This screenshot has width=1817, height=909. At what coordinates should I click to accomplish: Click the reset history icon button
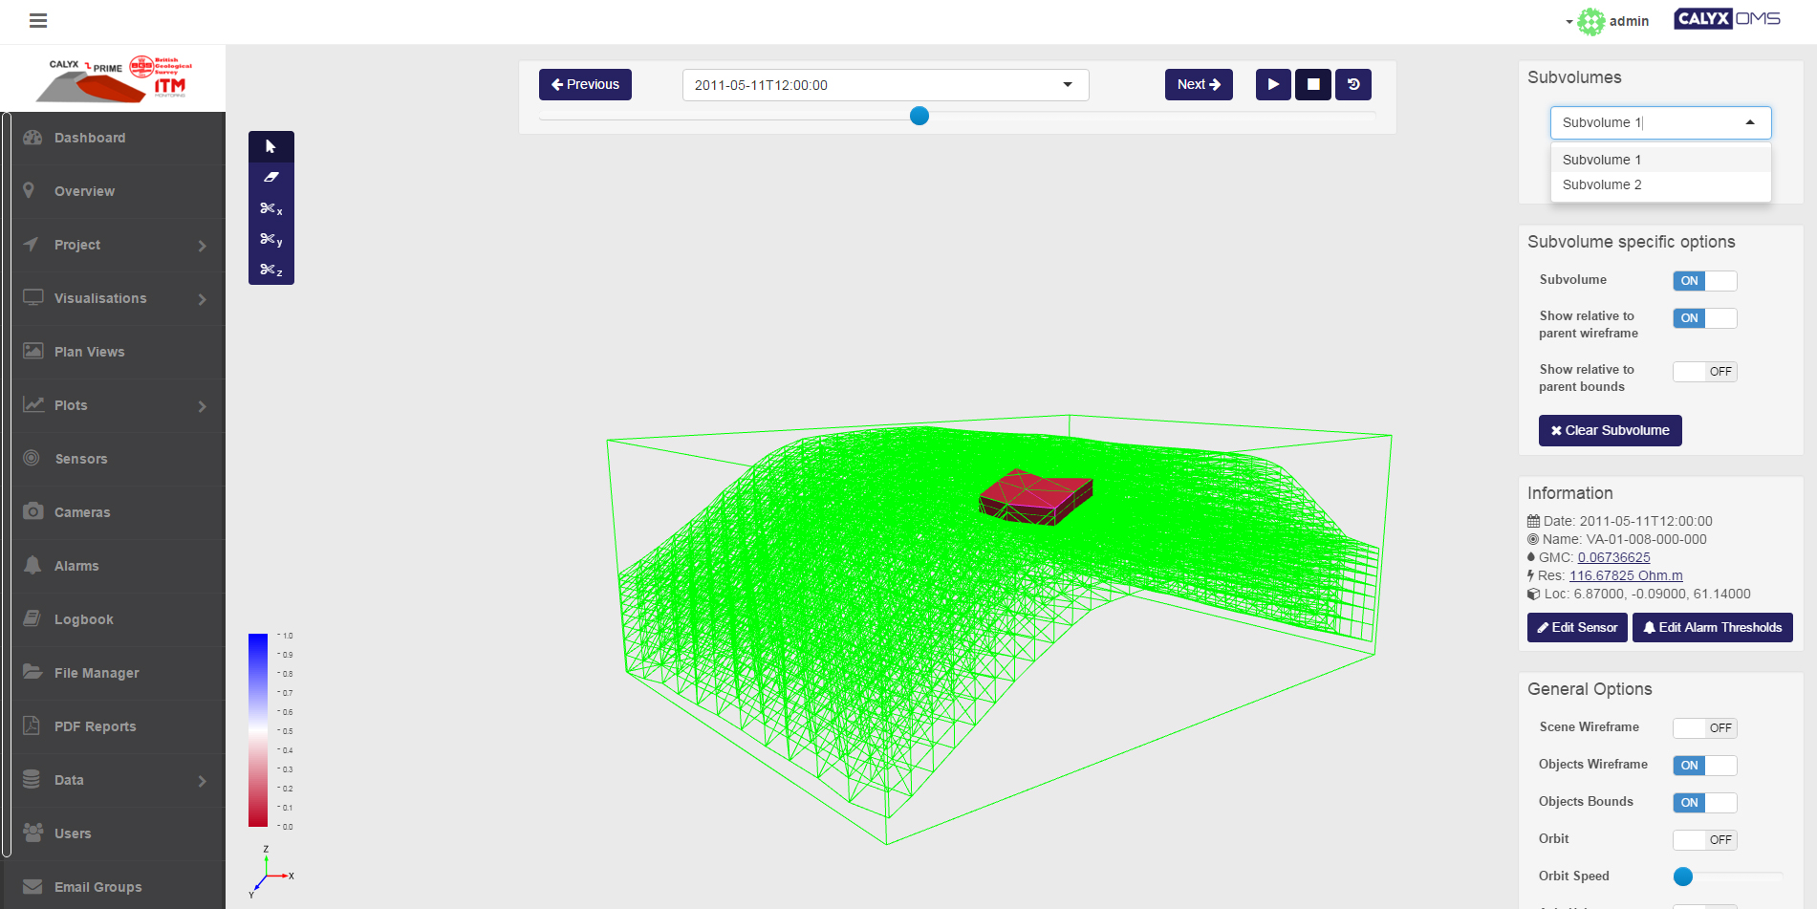(1352, 84)
